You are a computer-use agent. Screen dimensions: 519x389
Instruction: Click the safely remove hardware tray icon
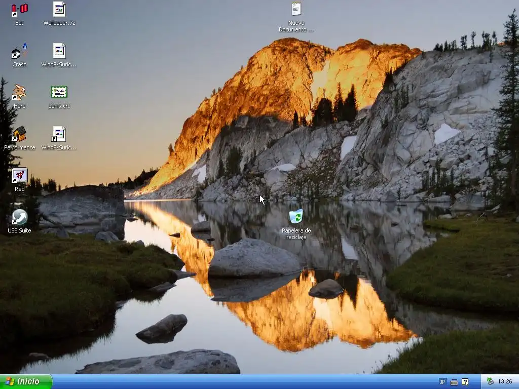pos(490,381)
